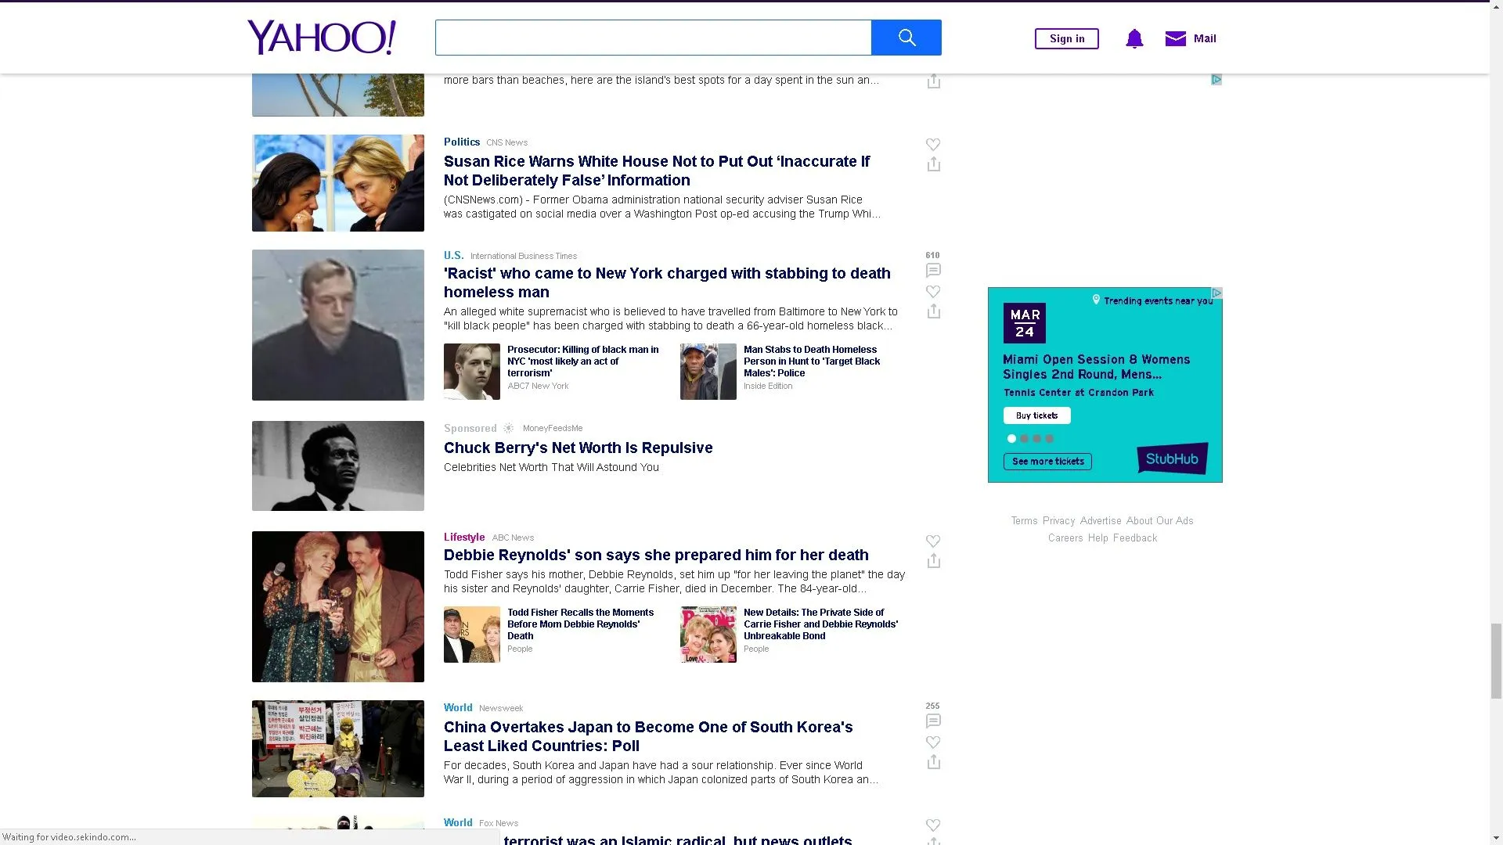Open Yahoo Mail envelope icon
1503x845 pixels.
(x=1175, y=38)
